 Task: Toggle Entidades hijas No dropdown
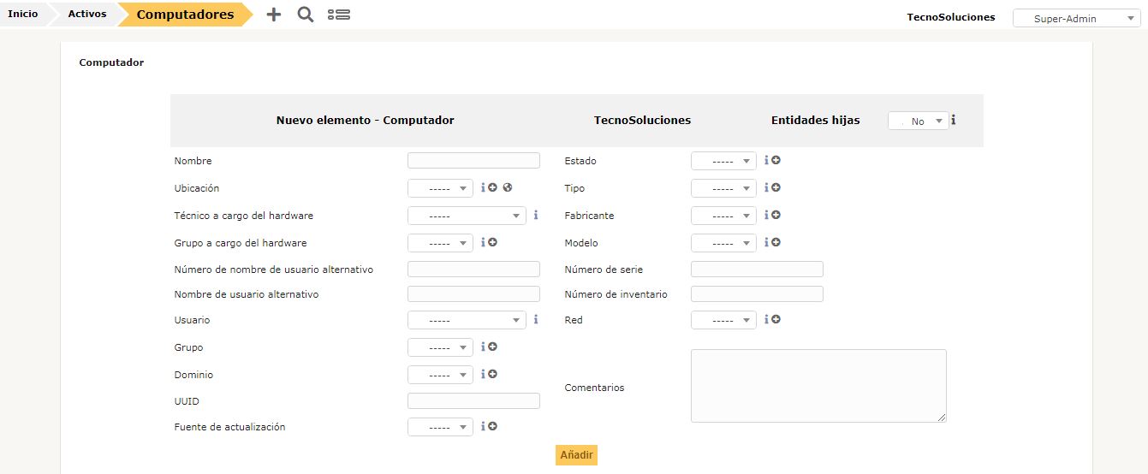[x=918, y=121]
